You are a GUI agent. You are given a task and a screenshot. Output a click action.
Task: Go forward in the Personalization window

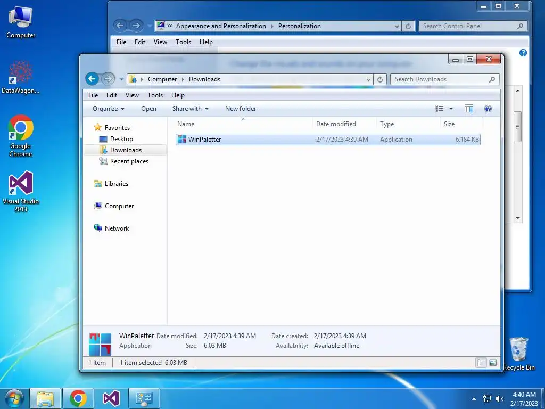click(x=136, y=26)
